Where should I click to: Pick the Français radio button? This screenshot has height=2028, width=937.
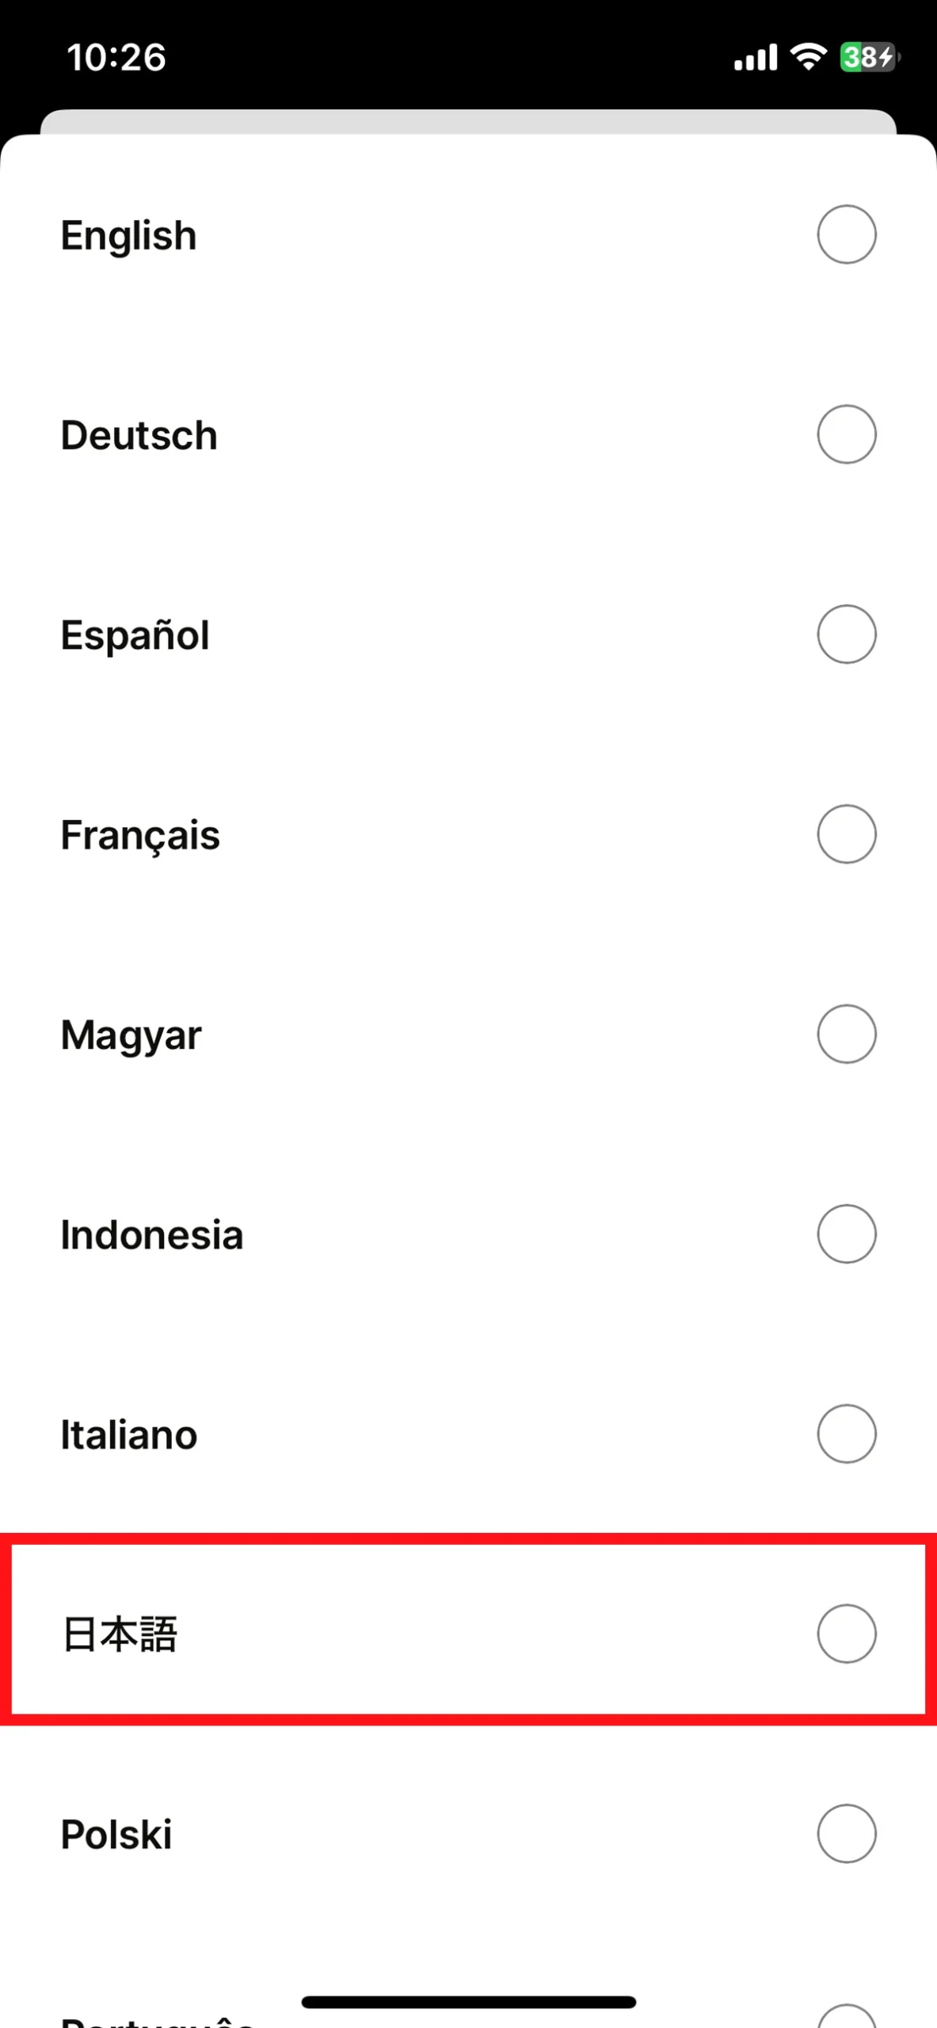pos(846,834)
